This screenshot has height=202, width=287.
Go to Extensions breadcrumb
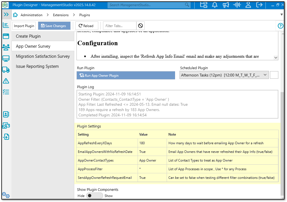click(x=61, y=15)
